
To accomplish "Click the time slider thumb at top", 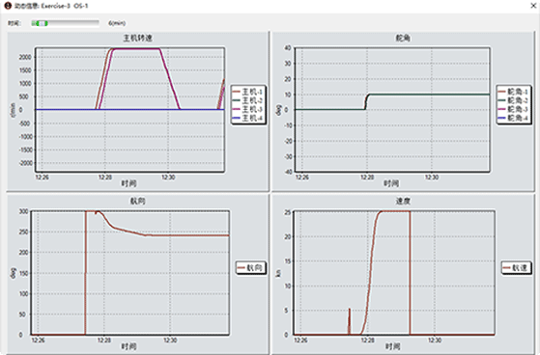I will pyautogui.click(x=42, y=23).
